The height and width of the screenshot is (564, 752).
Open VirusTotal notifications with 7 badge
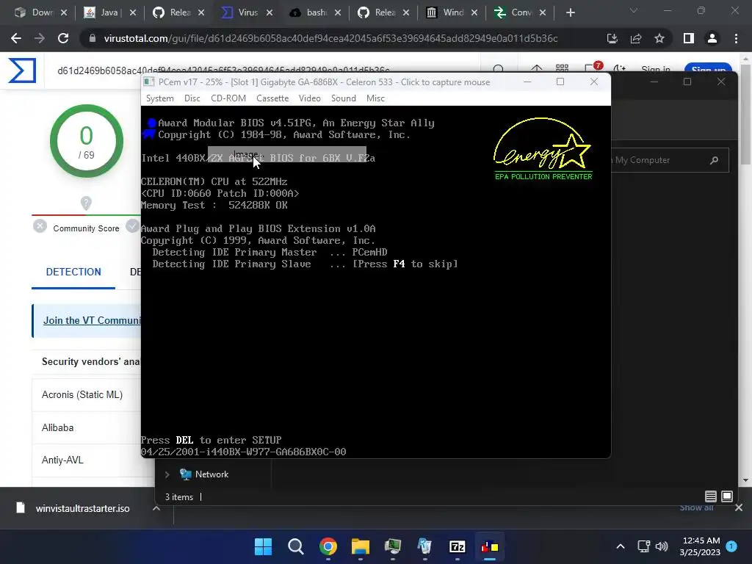[593, 68]
